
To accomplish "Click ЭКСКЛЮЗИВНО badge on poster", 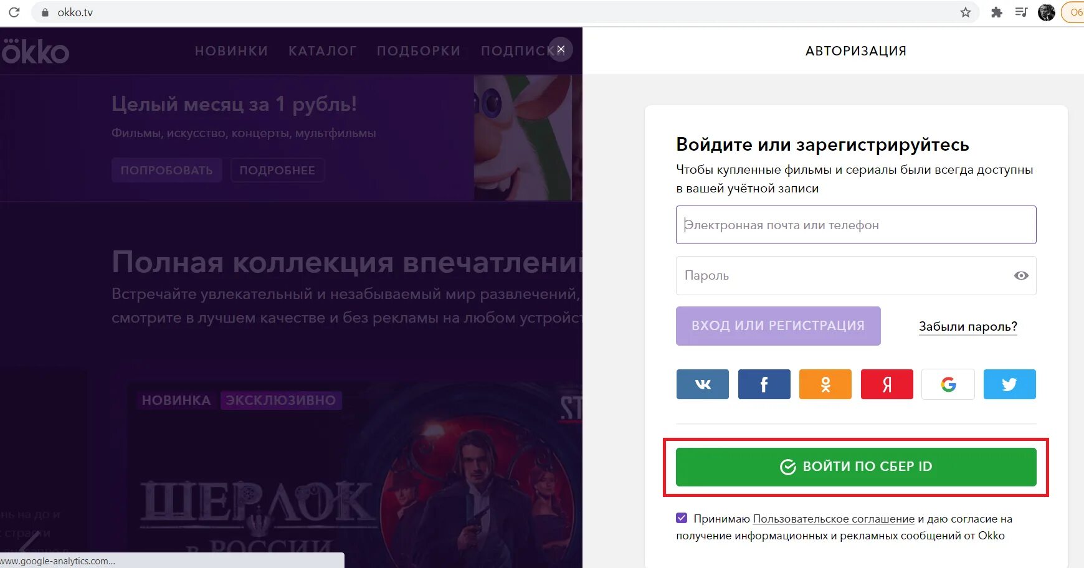I will click(280, 400).
